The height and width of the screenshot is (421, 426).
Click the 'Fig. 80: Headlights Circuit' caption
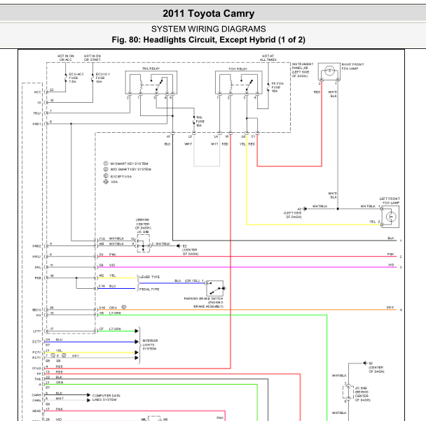pos(208,40)
